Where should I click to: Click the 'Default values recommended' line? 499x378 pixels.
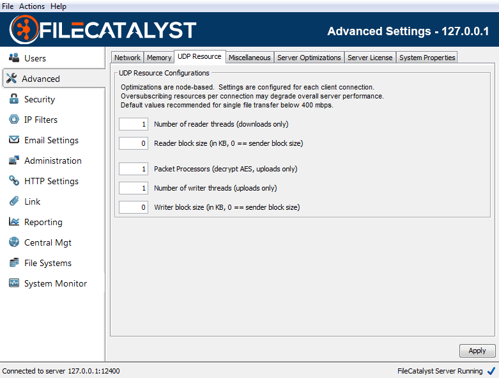point(227,105)
